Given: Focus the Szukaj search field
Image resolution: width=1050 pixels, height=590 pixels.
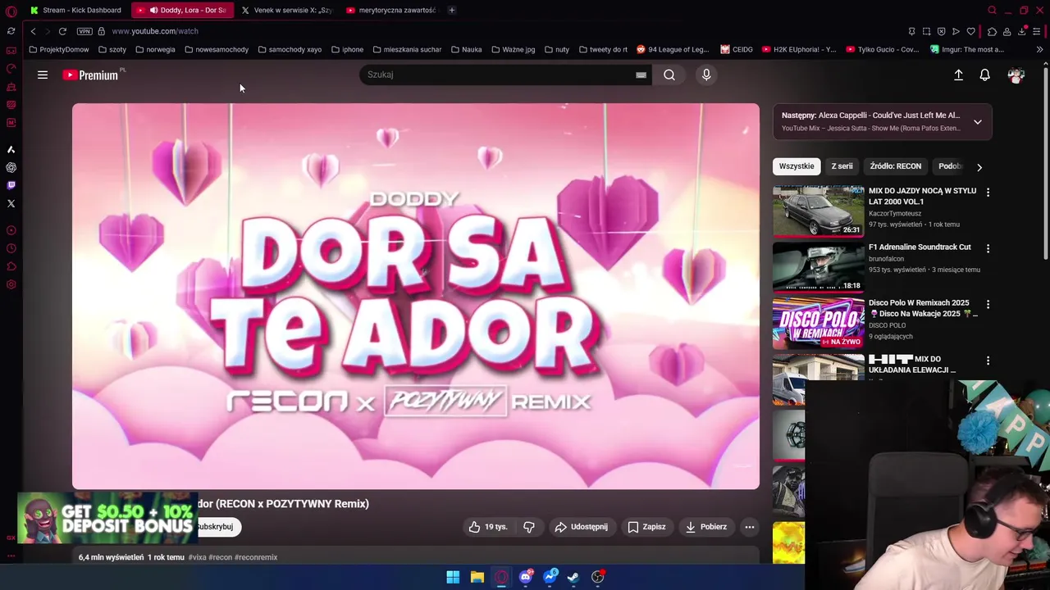Looking at the screenshot, I should [x=499, y=75].
